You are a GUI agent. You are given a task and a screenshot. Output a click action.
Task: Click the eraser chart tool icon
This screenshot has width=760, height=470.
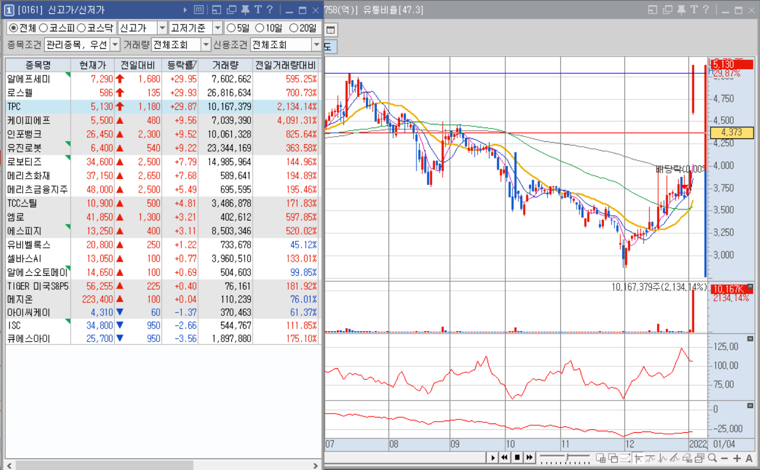tap(688, 458)
